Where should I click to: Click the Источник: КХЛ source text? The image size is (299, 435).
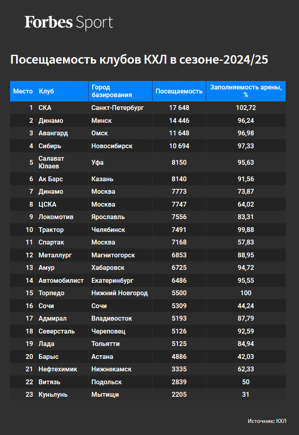267,421
